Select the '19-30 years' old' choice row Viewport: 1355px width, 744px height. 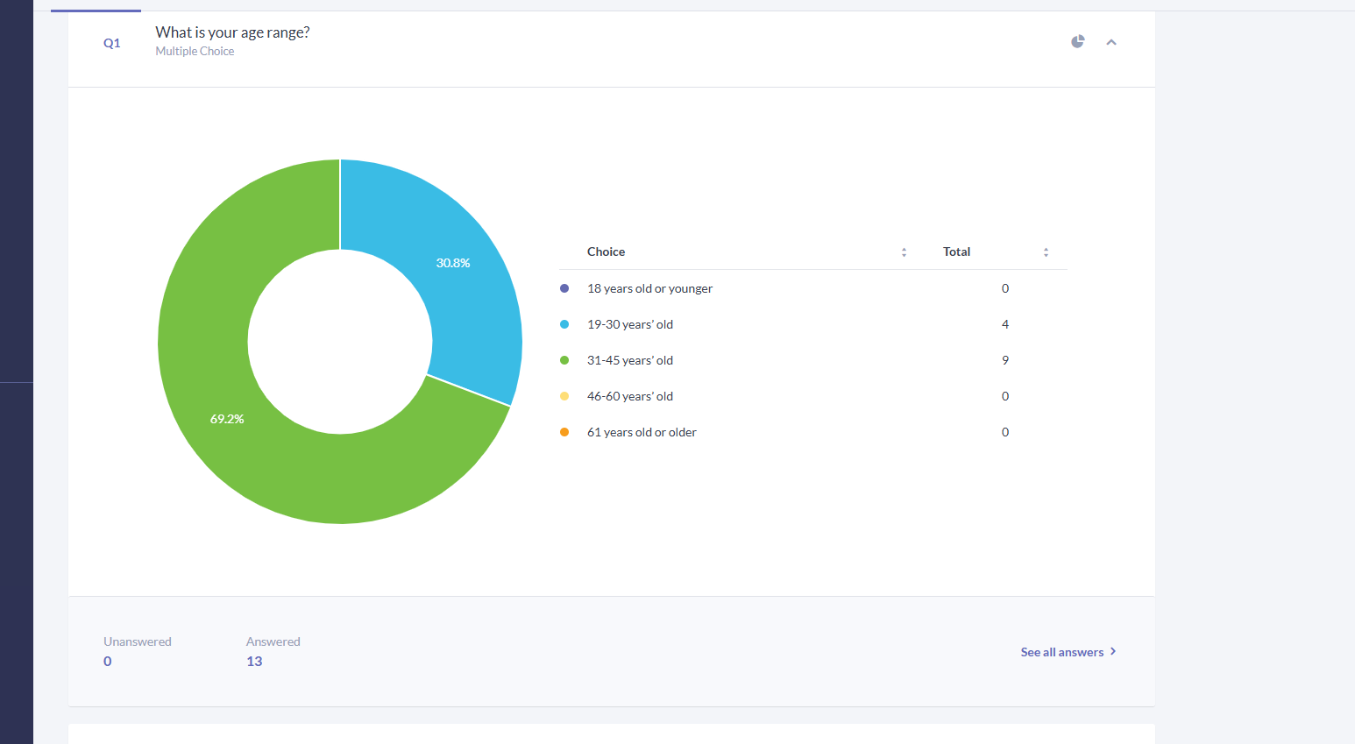click(812, 324)
